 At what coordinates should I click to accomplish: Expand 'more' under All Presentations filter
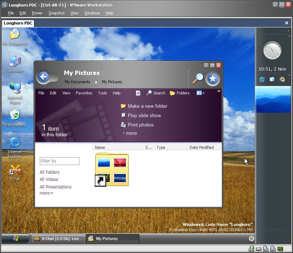(x=46, y=193)
